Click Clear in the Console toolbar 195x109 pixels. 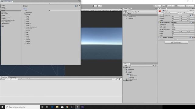[x=2, y=79]
